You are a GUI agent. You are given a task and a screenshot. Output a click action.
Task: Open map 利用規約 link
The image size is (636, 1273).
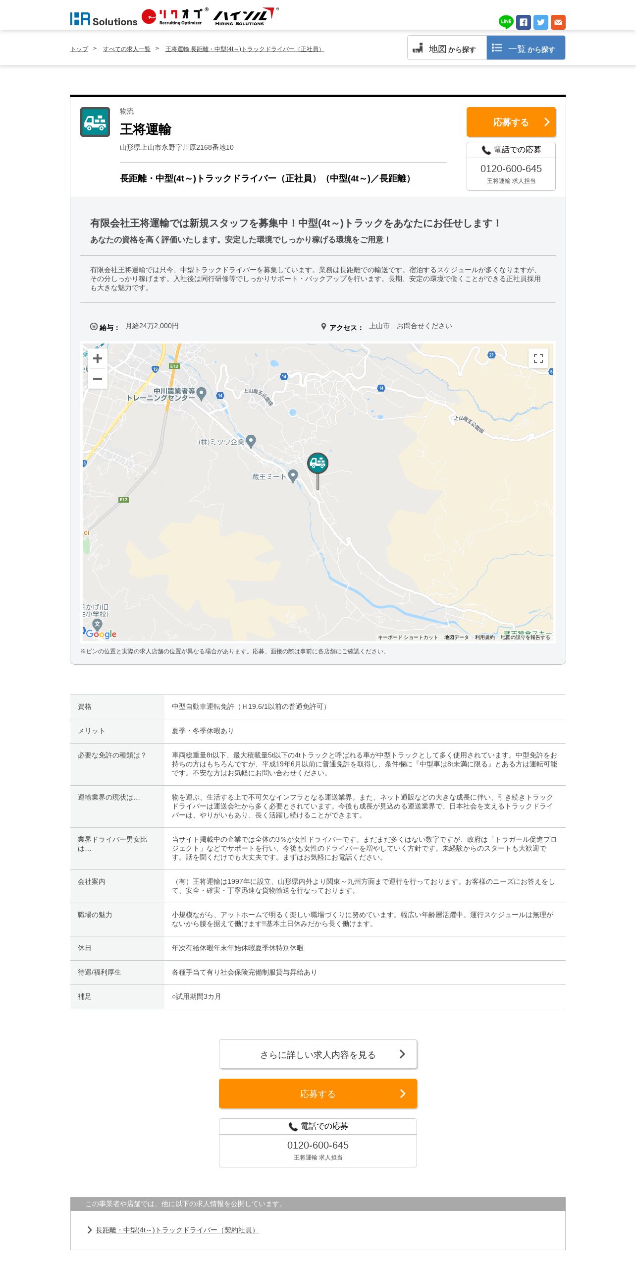(x=484, y=637)
